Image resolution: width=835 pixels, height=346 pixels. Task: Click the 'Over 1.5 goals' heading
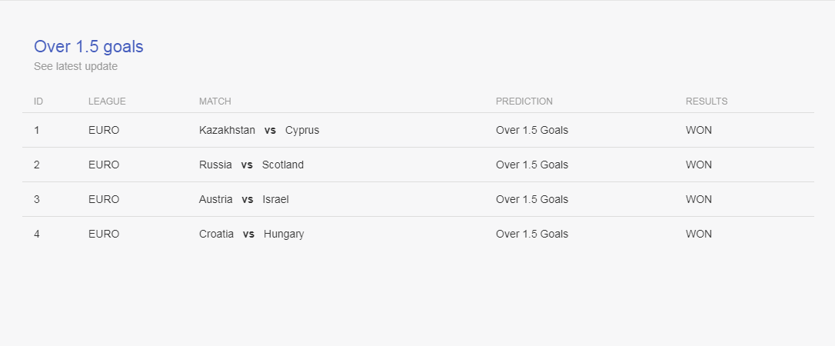88,47
